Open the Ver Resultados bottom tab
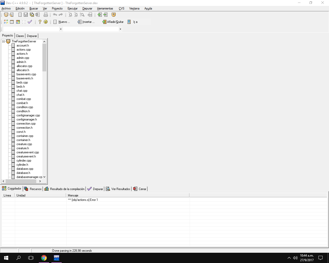This screenshot has height=263, width=329. pos(118,189)
